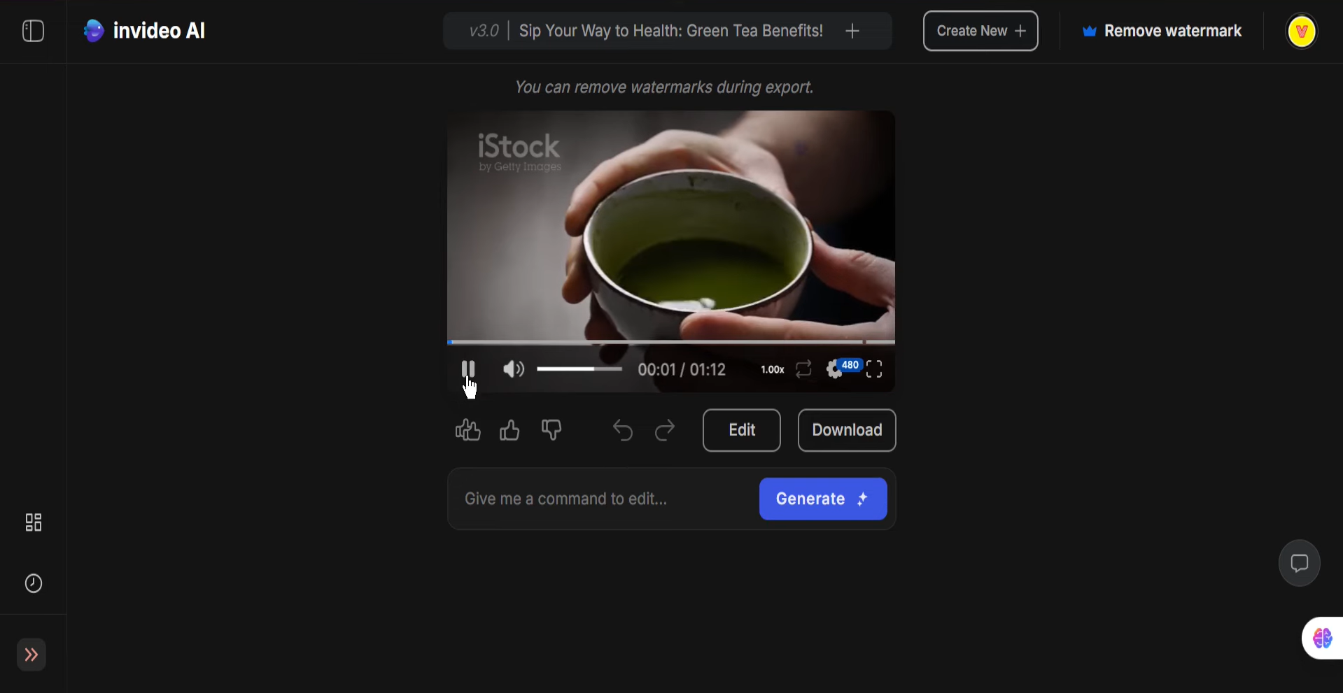1343x693 pixels.
Task: Pause the video playback
Action: pos(468,369)
